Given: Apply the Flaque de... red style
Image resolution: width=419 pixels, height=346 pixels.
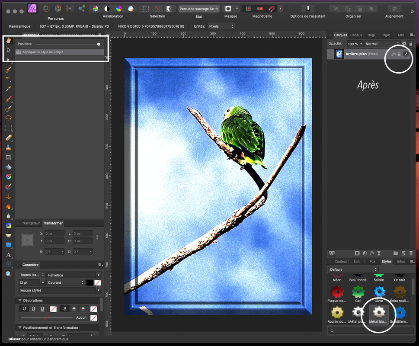Looking at the screenshot, I should pyautogui.click(x=337, y=294).
